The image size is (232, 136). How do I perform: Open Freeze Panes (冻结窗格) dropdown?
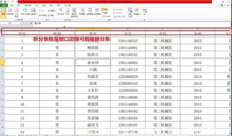point(97,12)
